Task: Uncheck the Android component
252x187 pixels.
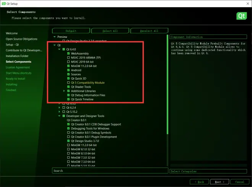Action: 68,70
